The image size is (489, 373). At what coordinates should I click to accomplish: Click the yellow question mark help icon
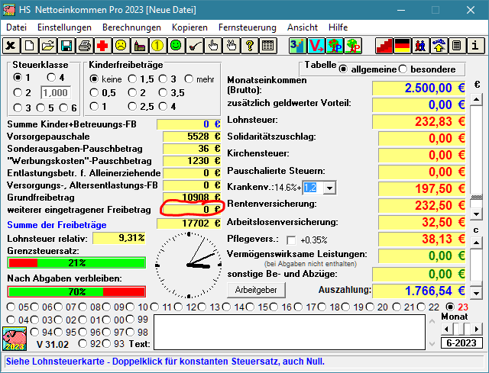coord(249,46)
